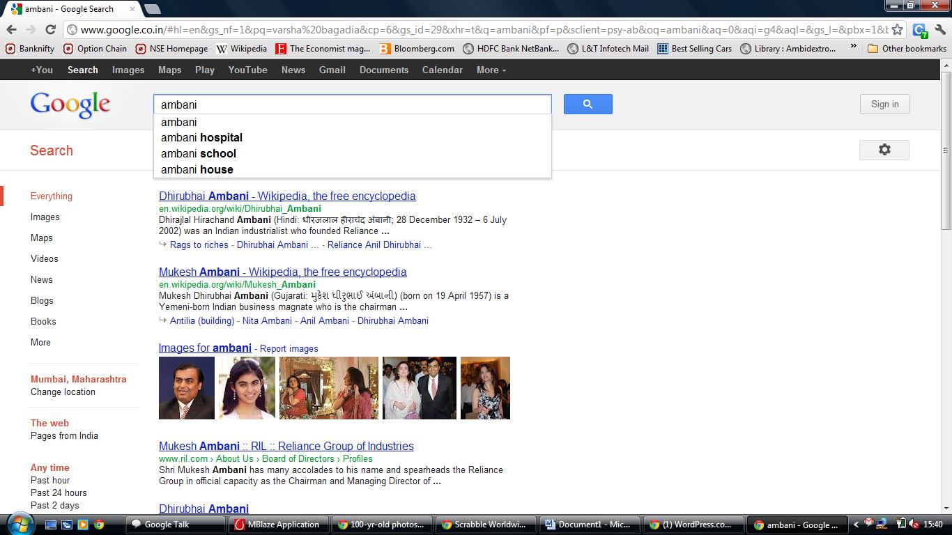Filter results to Past 24 hours

[59, 493]
